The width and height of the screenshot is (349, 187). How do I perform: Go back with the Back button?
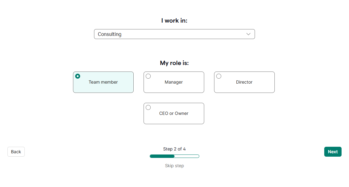16,152
